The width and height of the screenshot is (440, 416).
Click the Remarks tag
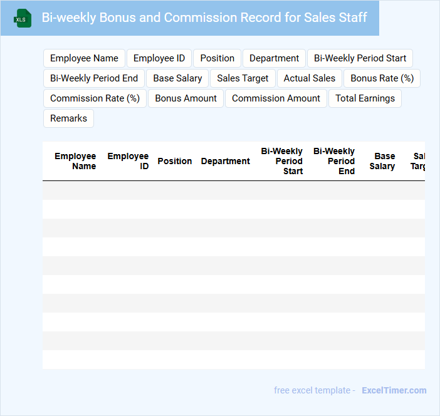(68, 118)
